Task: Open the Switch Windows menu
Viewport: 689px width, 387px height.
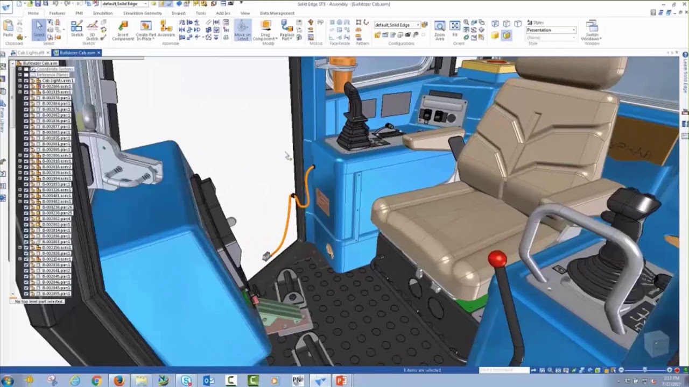Action: [592, 31]
